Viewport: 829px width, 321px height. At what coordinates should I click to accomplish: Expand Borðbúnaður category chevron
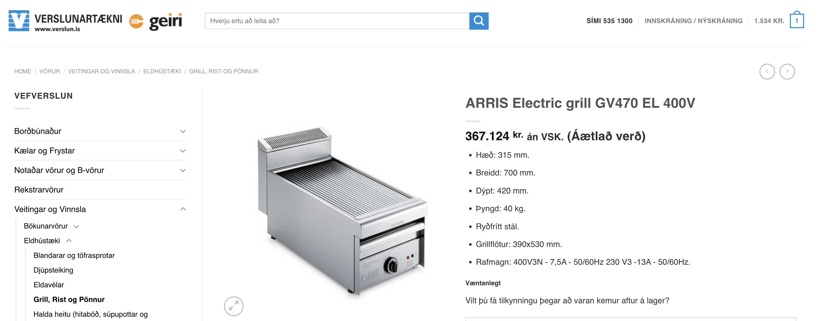pyautogui.click(x=183, y=131)
